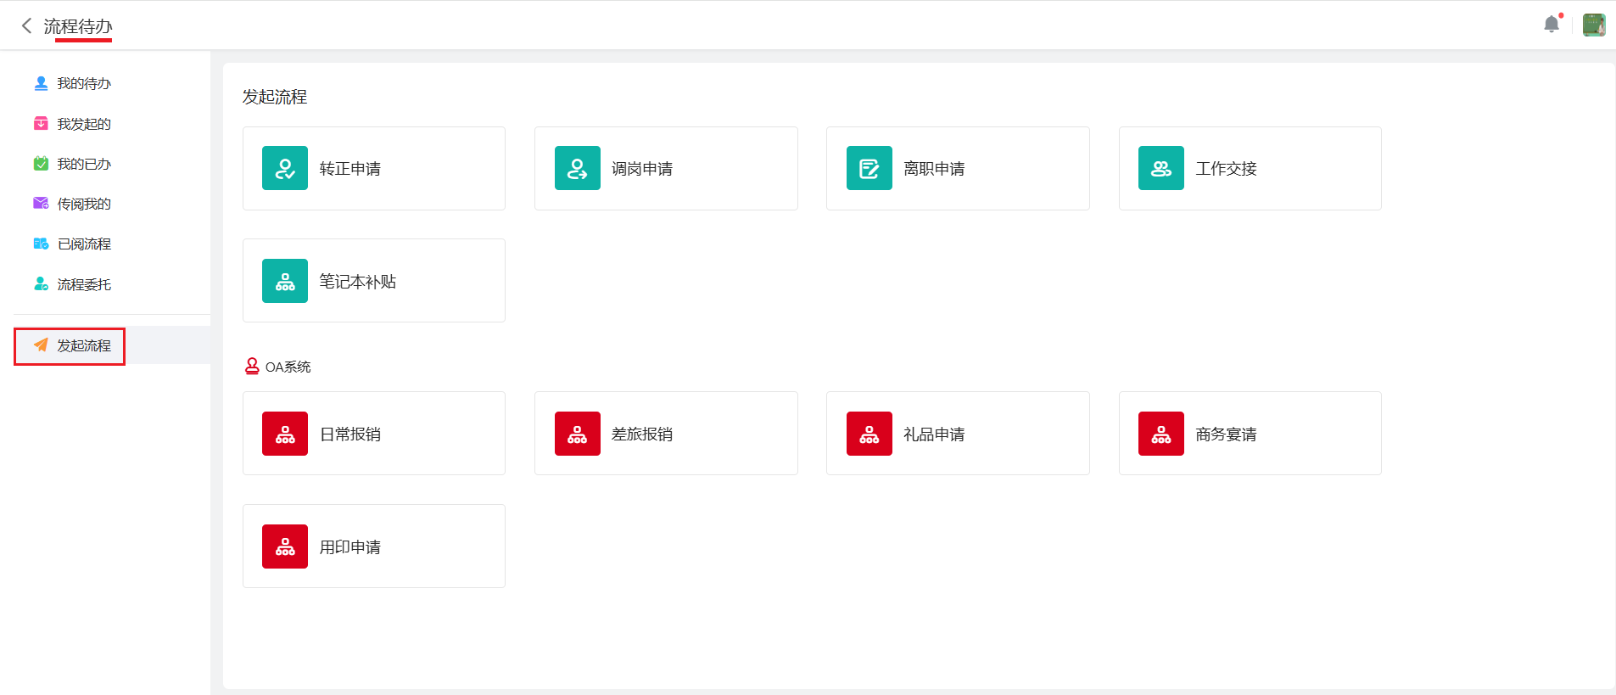Go to 我的已办 sidebar item
This screenshot has height=695, width=1616.
(x=83, y=164)
